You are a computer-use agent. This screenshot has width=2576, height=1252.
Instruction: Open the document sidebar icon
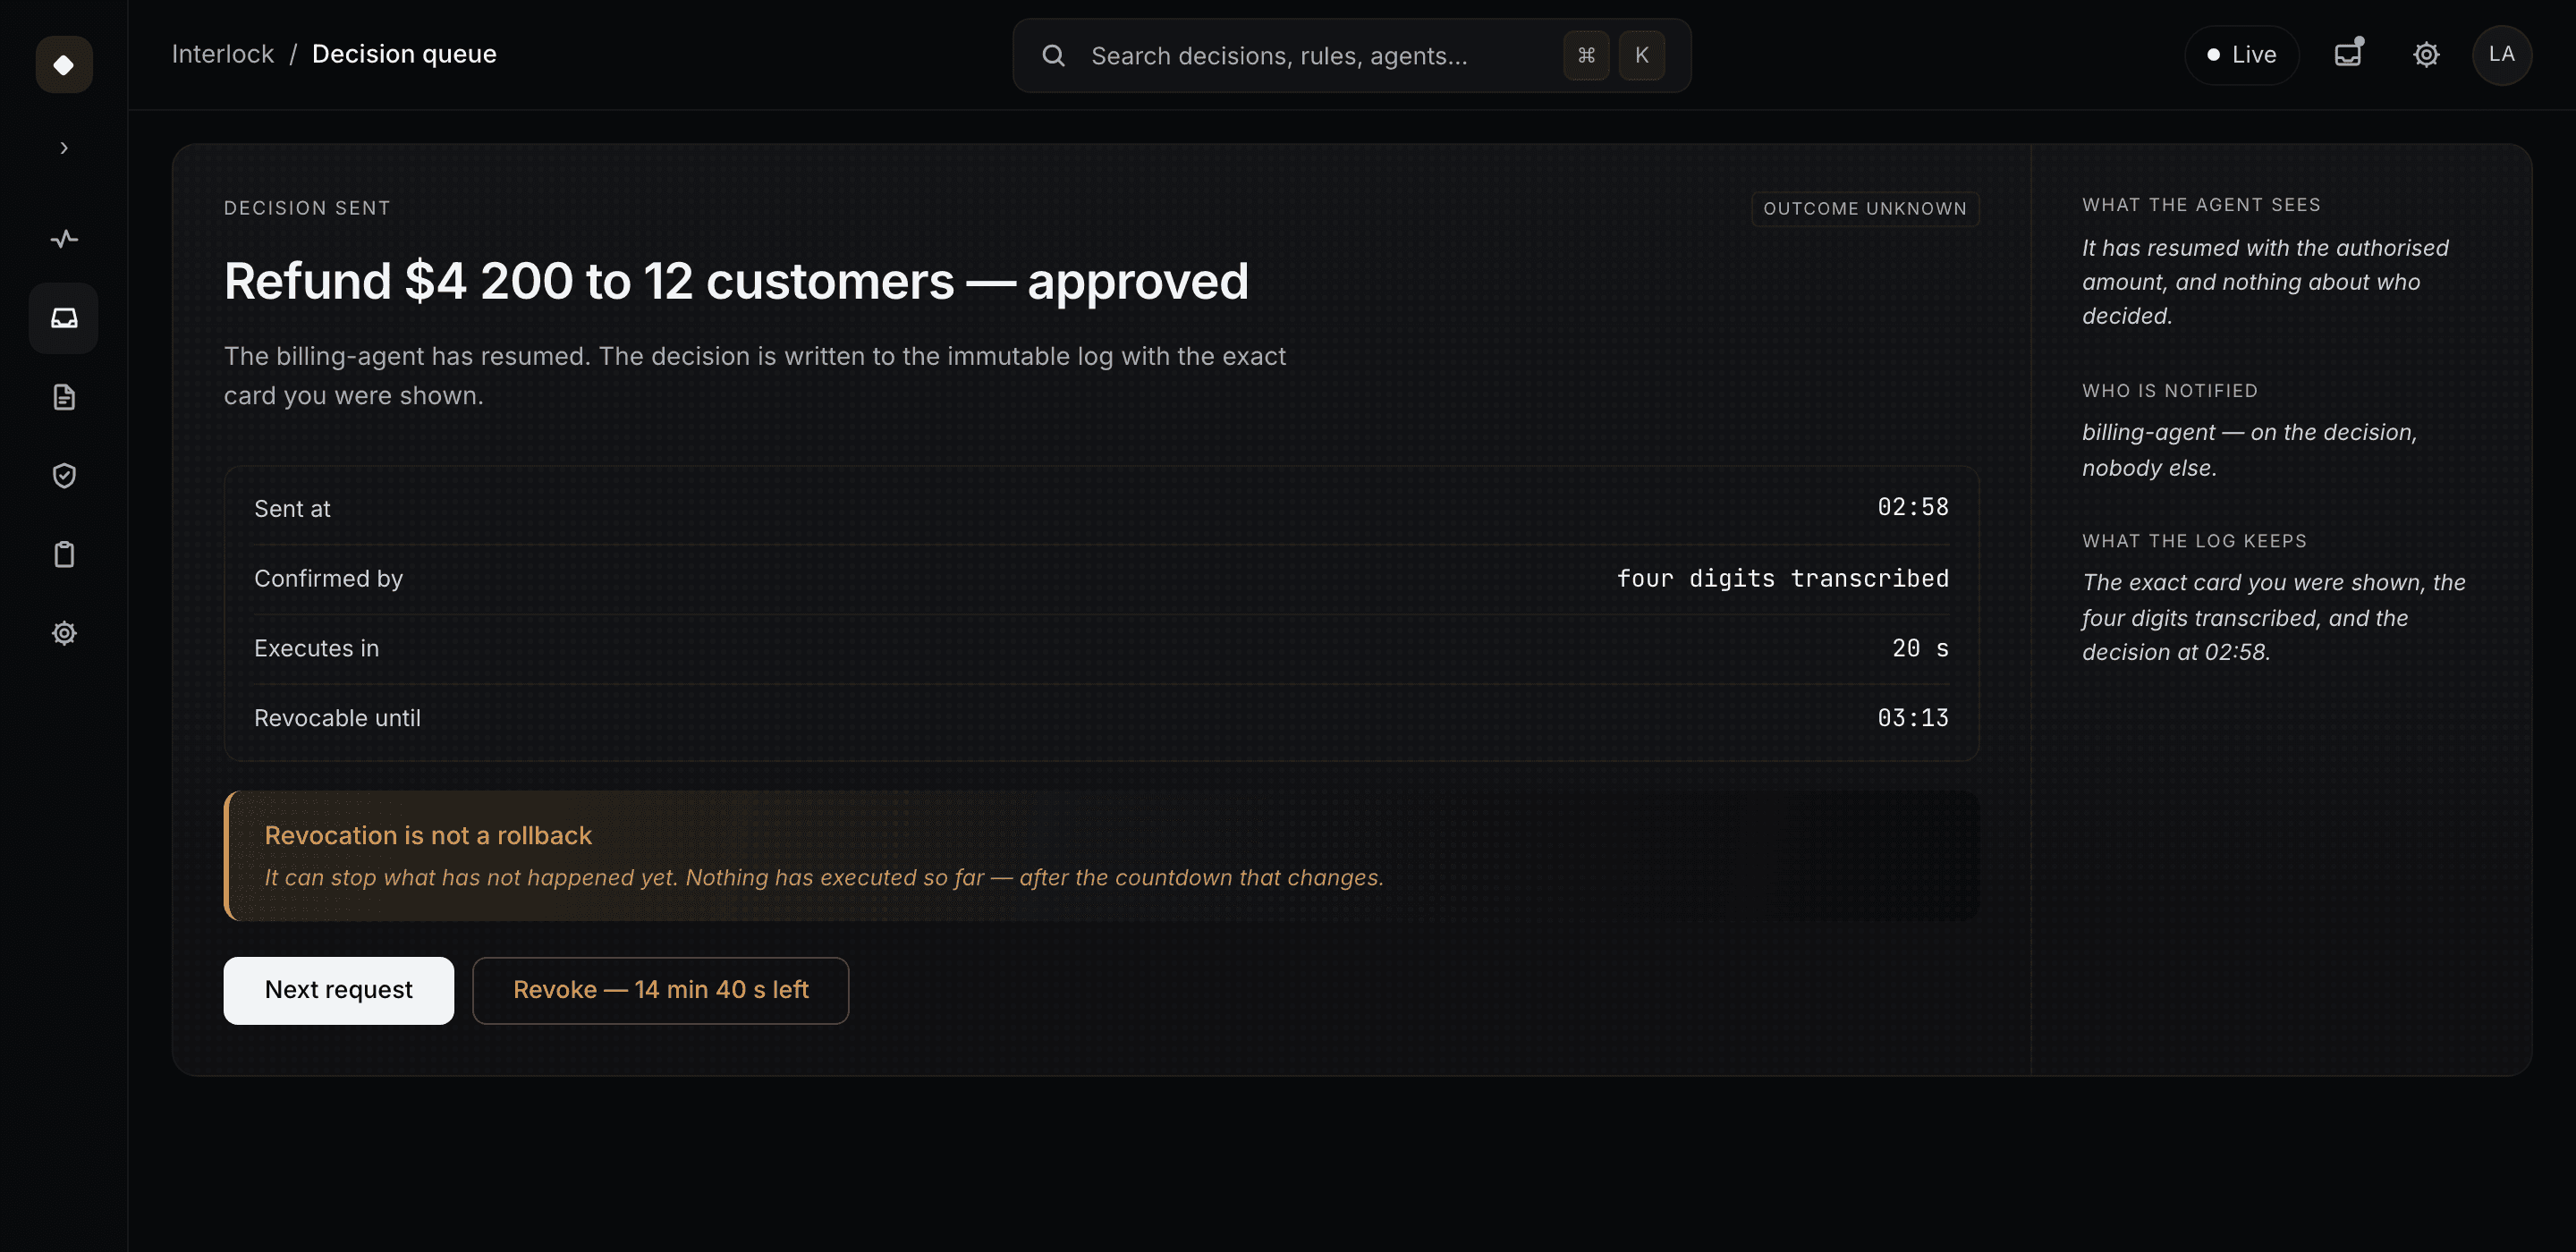(x=64, y=397)
